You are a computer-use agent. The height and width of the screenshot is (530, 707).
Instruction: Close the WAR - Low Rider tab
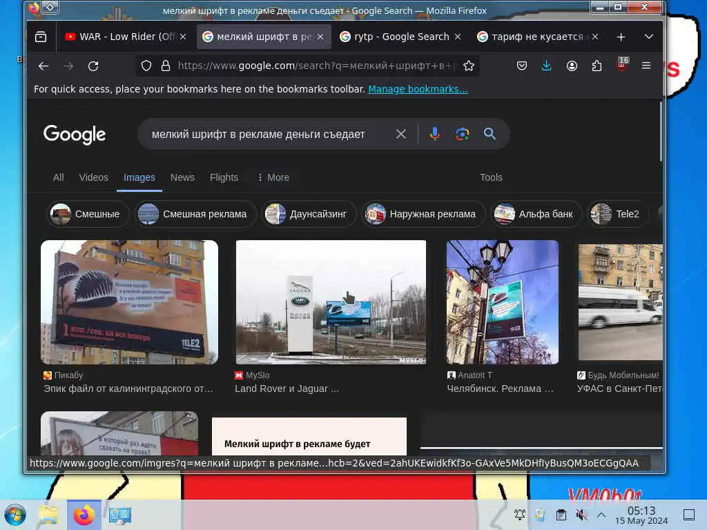182,37
